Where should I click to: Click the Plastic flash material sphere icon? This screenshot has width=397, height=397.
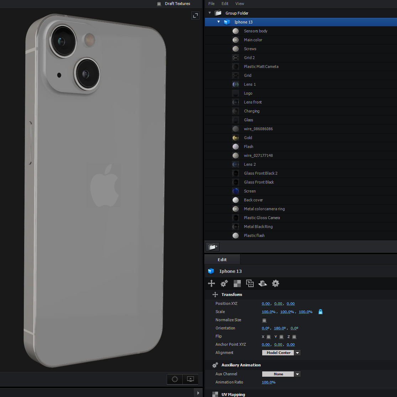(235, 235)
